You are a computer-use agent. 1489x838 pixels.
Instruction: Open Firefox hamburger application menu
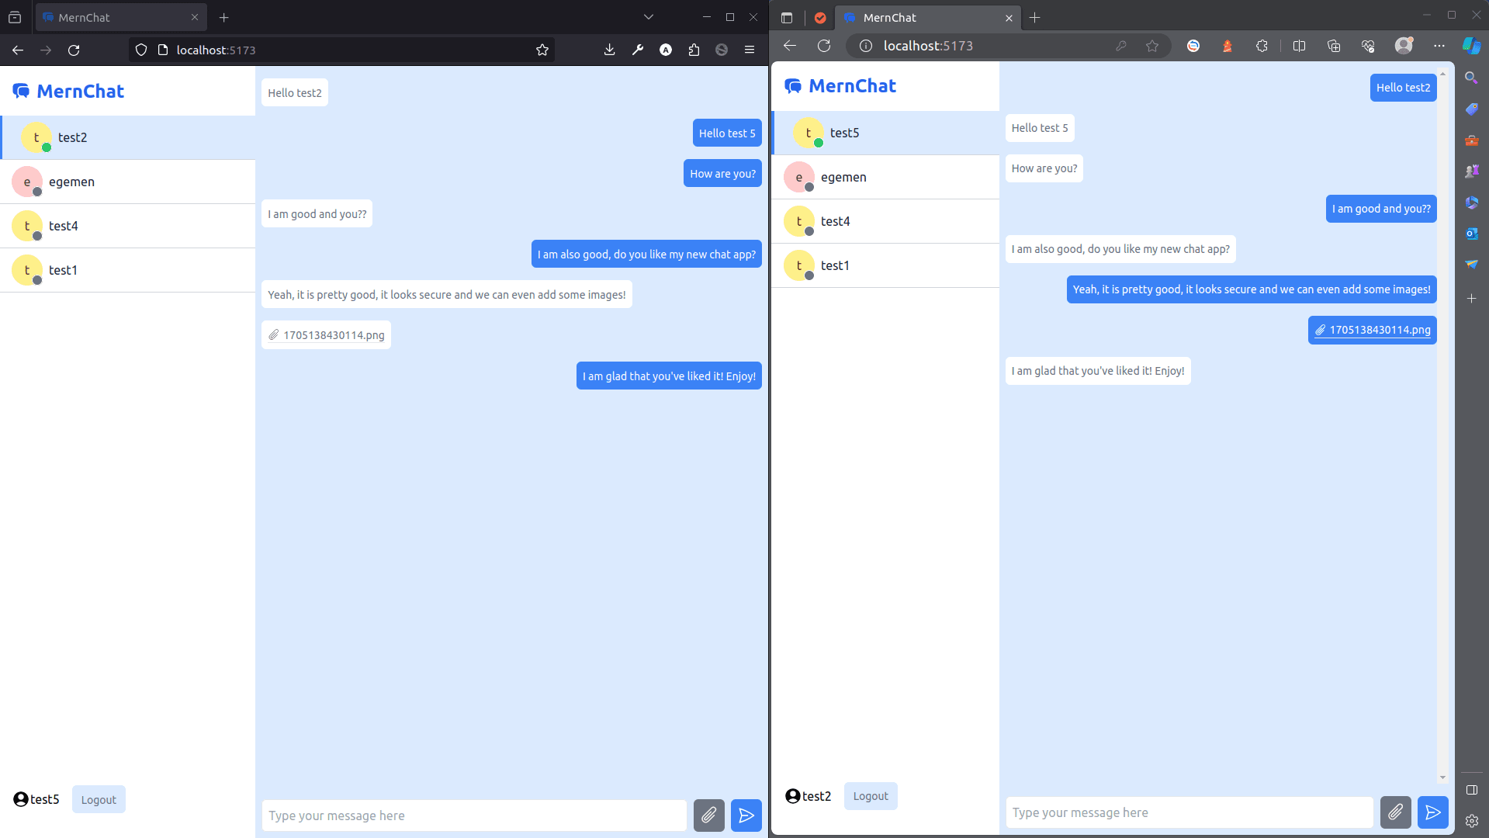click(750, 50)
